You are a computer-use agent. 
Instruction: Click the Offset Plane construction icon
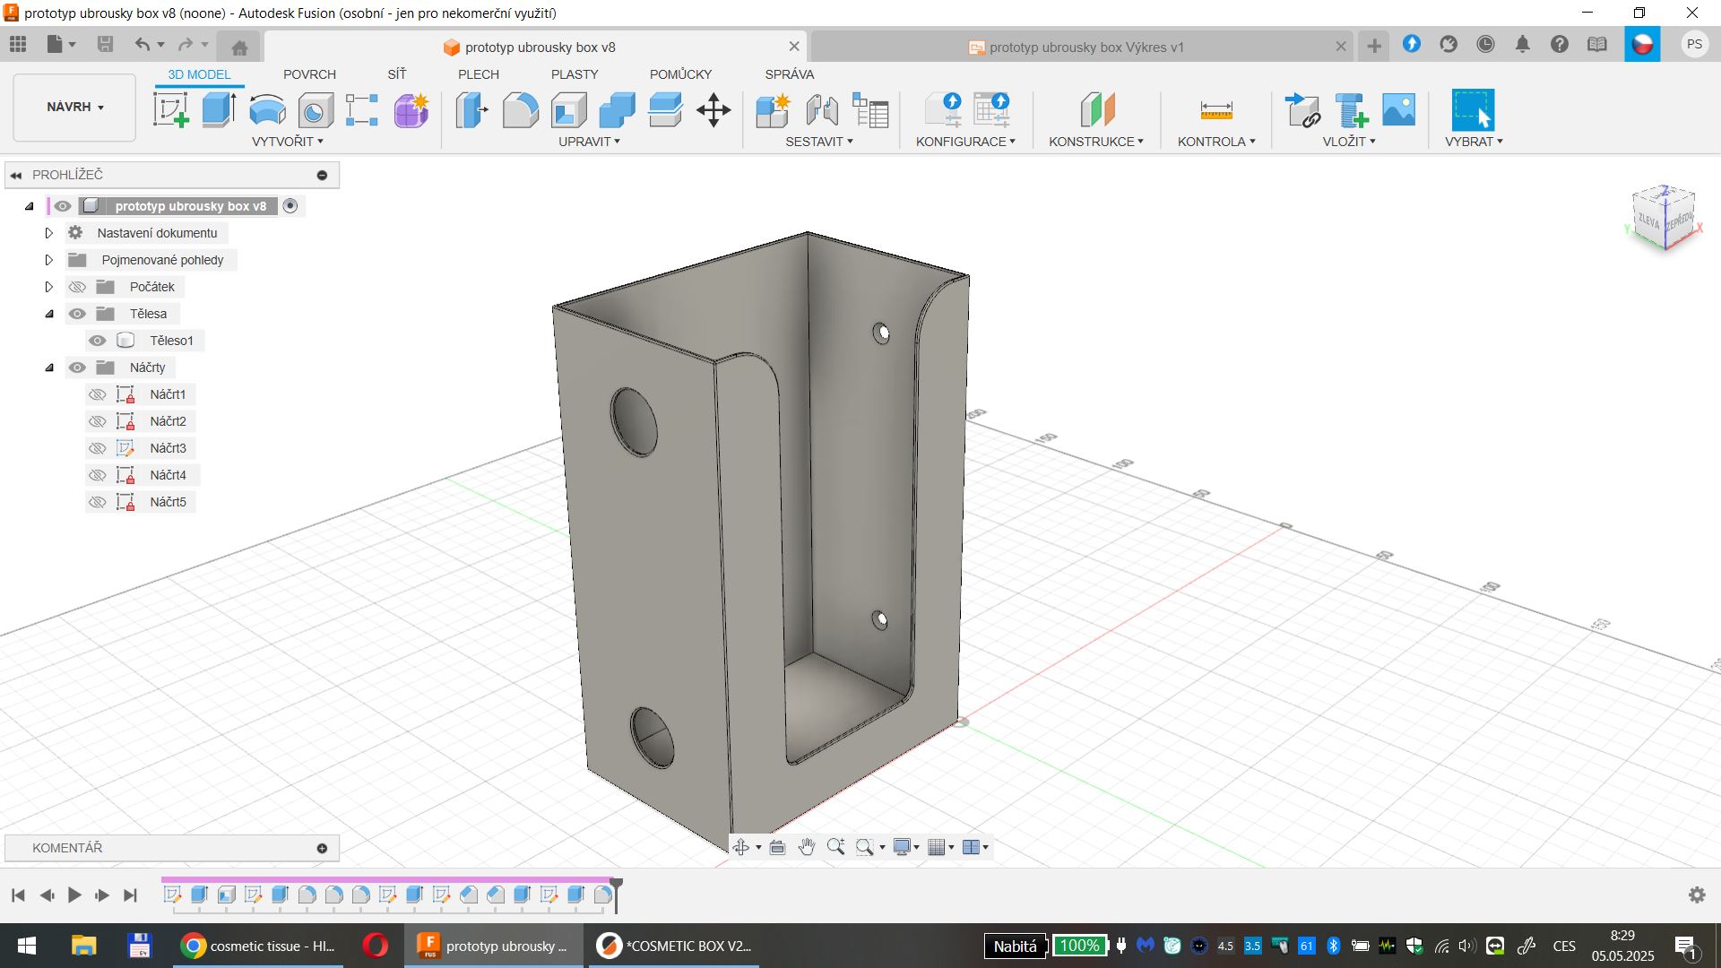(x=1097, y=110)
